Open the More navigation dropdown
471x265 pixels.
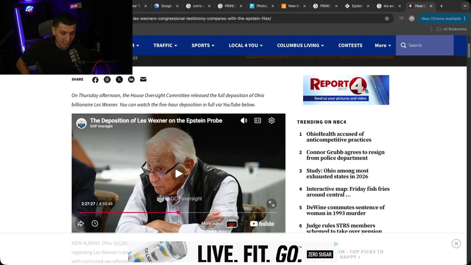(383, 45)
